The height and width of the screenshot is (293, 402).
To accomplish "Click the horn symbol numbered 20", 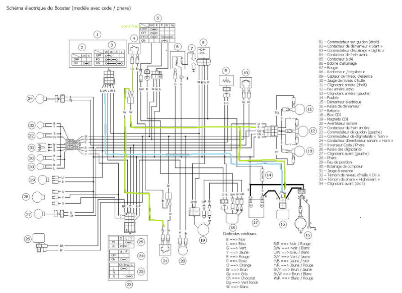I will pyautogui.click(x=183, y=250).
